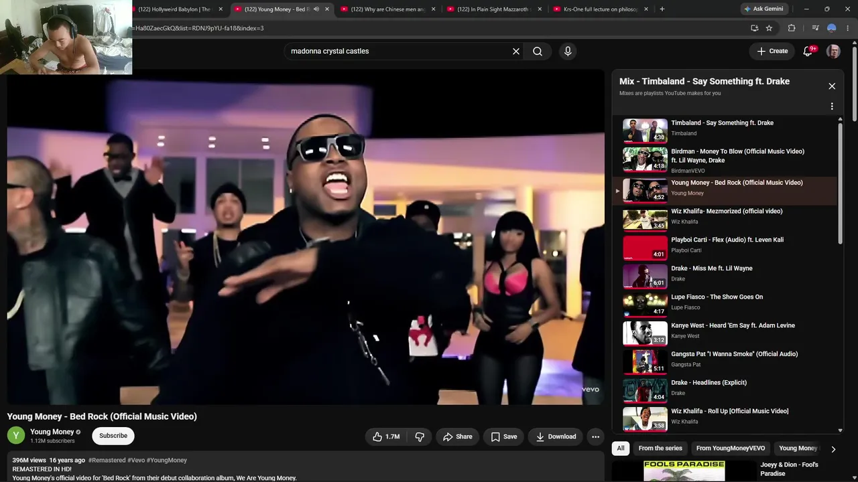Image resolution: width=858 pixels, height=482 pixels.
Task: Open the #YoungMoney hashtag link
Action: pyautogui.click(x=167, y=461)
